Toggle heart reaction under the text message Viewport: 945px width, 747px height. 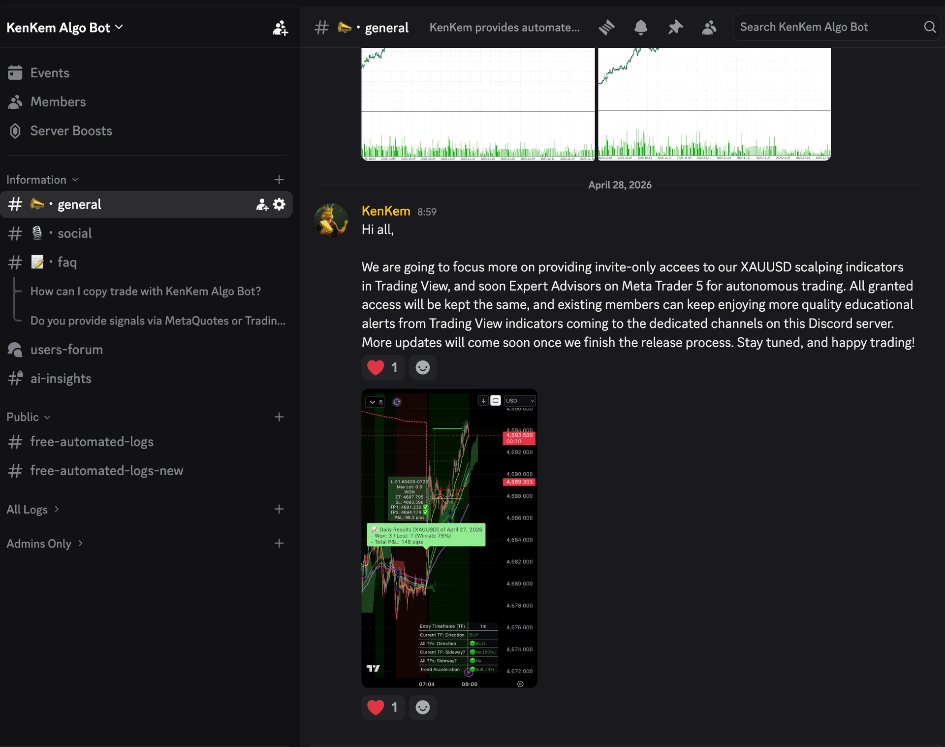pos(383,367)
